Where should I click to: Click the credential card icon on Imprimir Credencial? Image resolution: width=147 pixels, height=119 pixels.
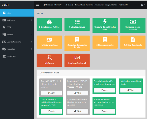click(77, 58)
